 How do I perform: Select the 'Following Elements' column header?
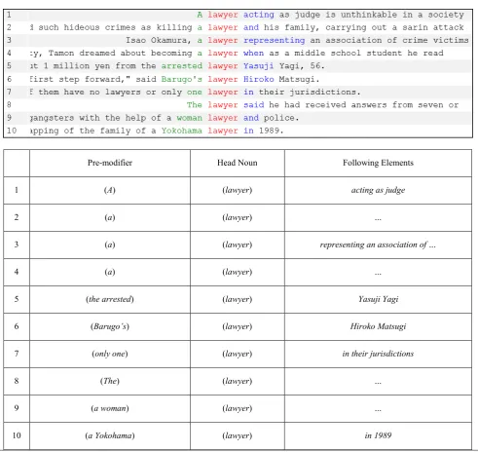(378, 163)
